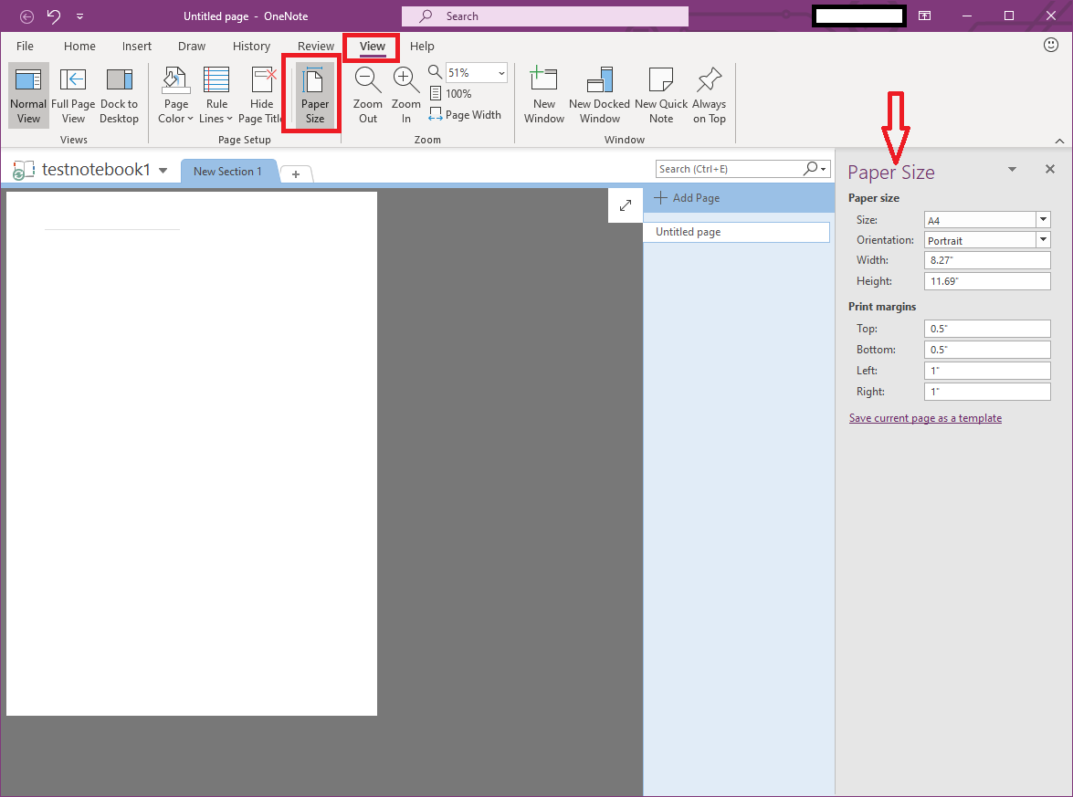The image size is (1073, 797).
Task: Undo the last action
Action: click(53, 16)
